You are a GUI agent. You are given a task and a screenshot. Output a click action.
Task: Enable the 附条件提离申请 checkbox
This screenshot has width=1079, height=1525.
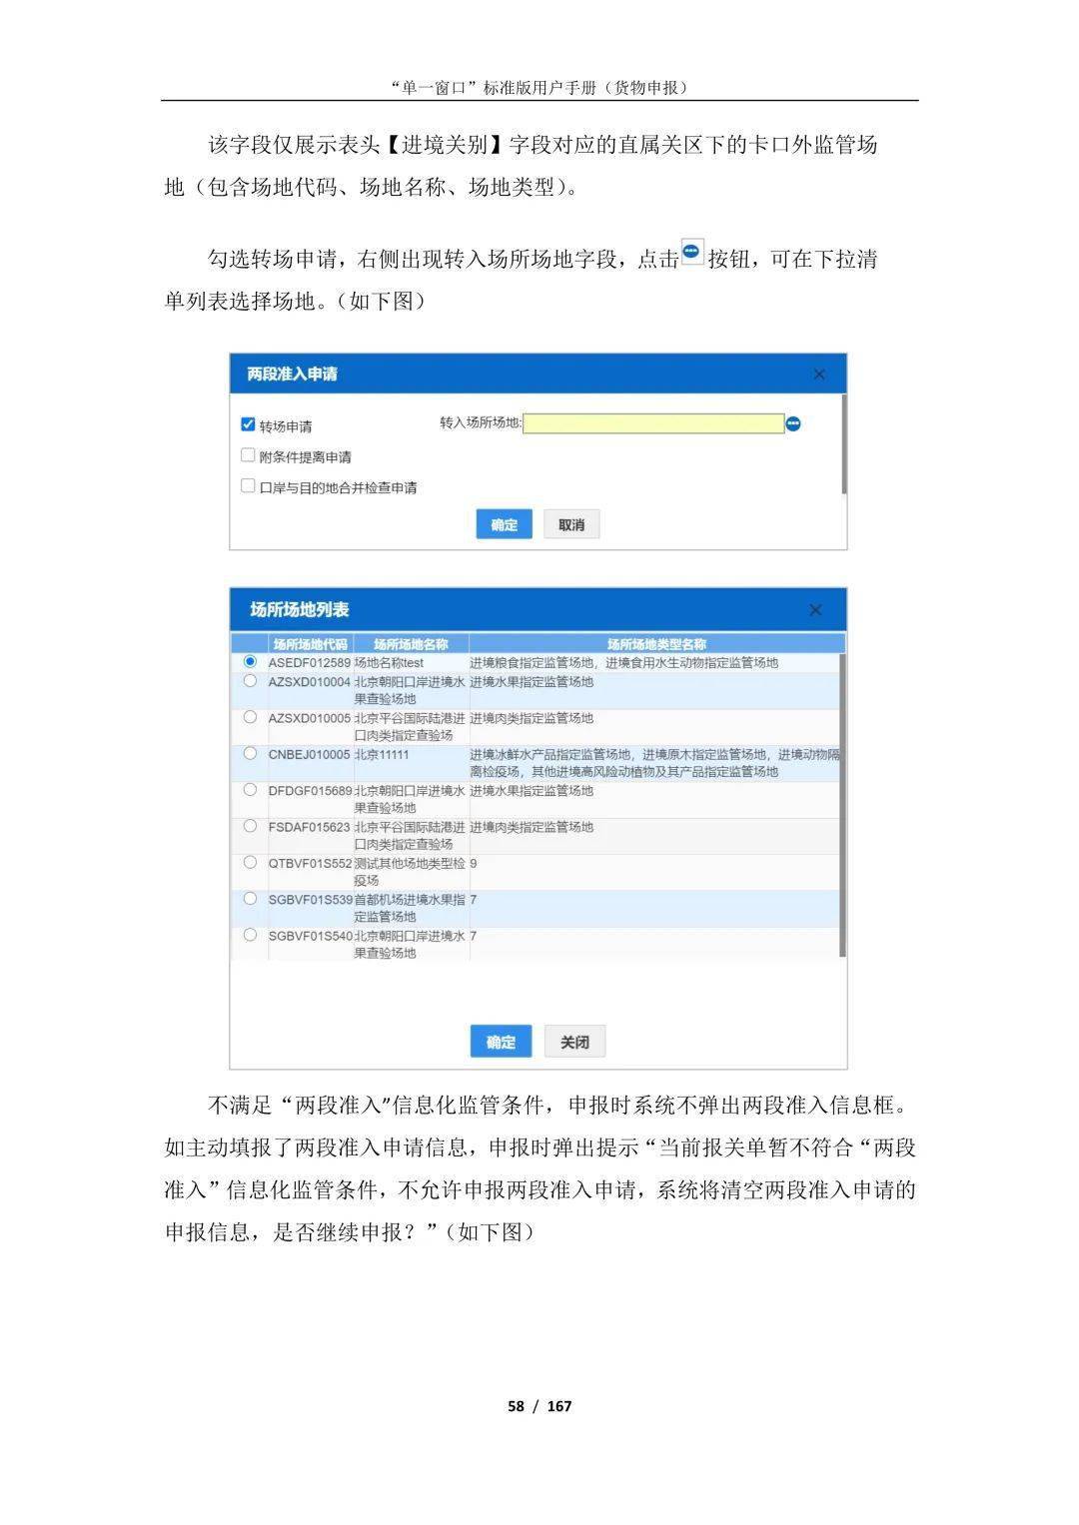248,455
